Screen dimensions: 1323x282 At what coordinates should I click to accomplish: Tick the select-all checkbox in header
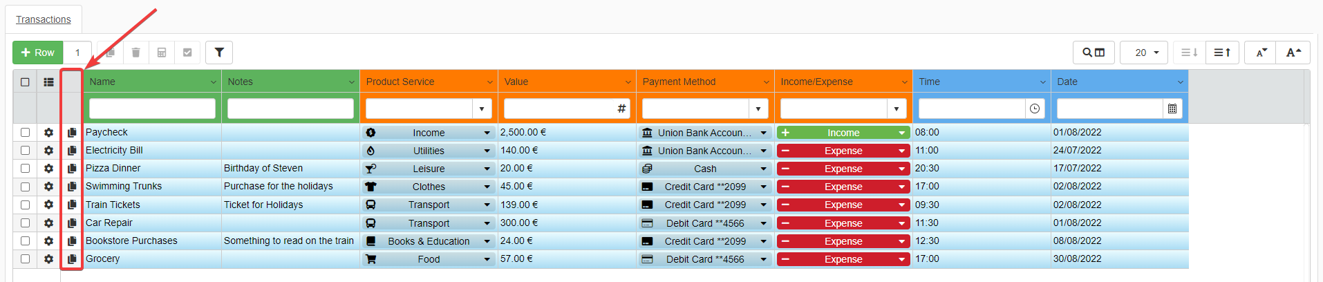click(26, 82)
